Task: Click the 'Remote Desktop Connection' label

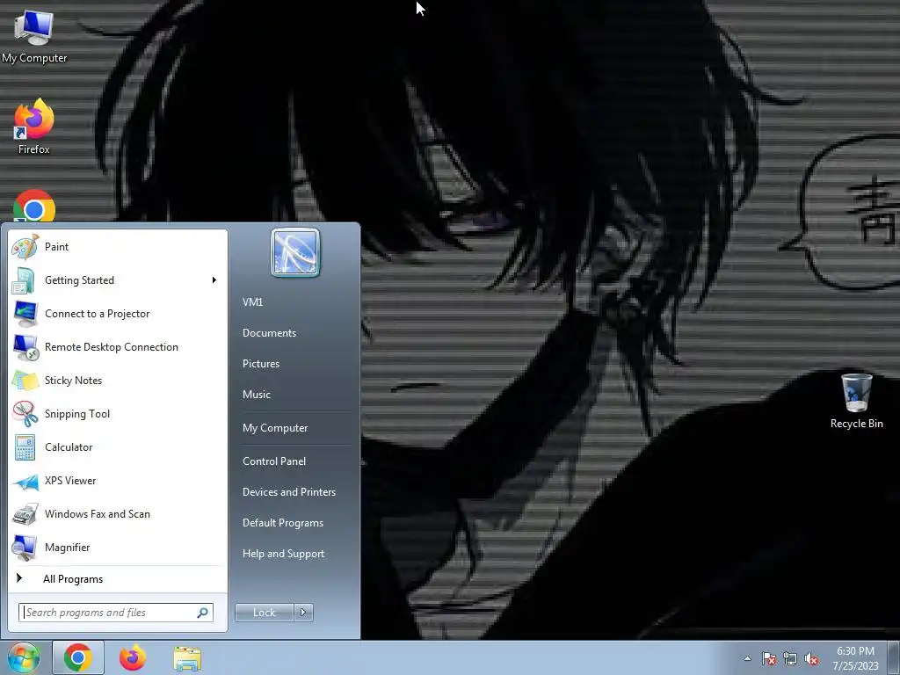Action: click(x=112, y=347)
